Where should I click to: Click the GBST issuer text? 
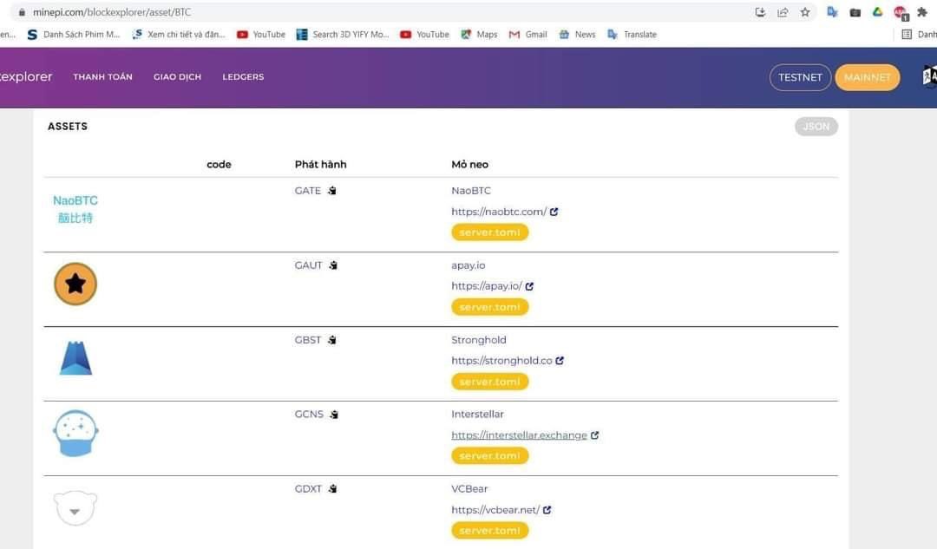coord(308,340)
